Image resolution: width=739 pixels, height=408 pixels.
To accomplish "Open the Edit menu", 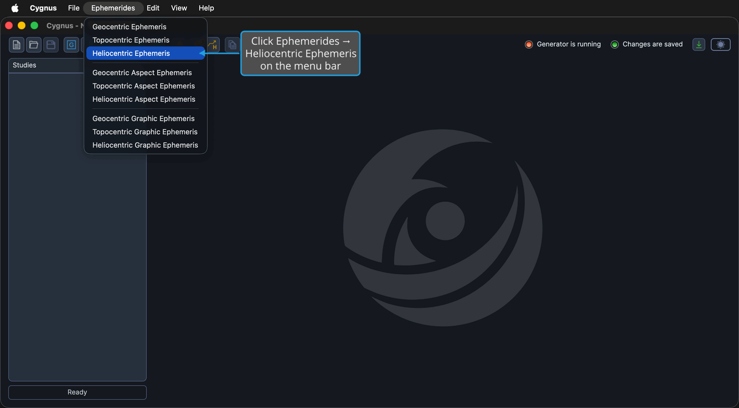I will coord(153,8).
